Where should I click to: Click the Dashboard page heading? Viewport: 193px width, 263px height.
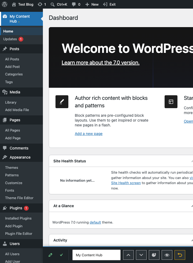pos(63,18)
